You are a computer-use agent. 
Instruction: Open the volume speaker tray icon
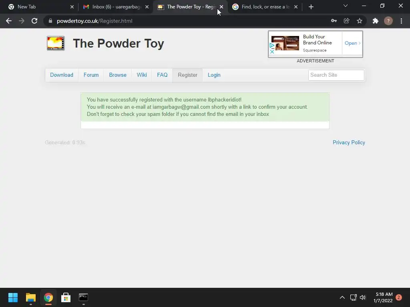(x=363, y=297)
